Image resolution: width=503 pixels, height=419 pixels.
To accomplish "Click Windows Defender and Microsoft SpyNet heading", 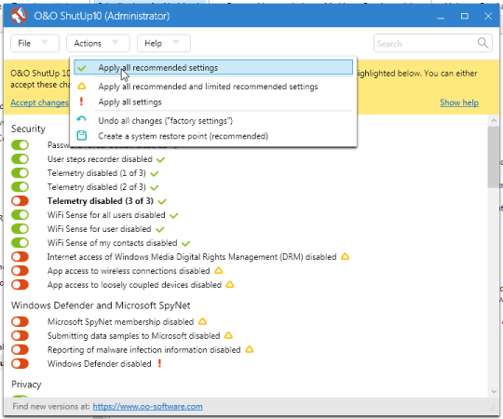I will click(x=101, y=305).
